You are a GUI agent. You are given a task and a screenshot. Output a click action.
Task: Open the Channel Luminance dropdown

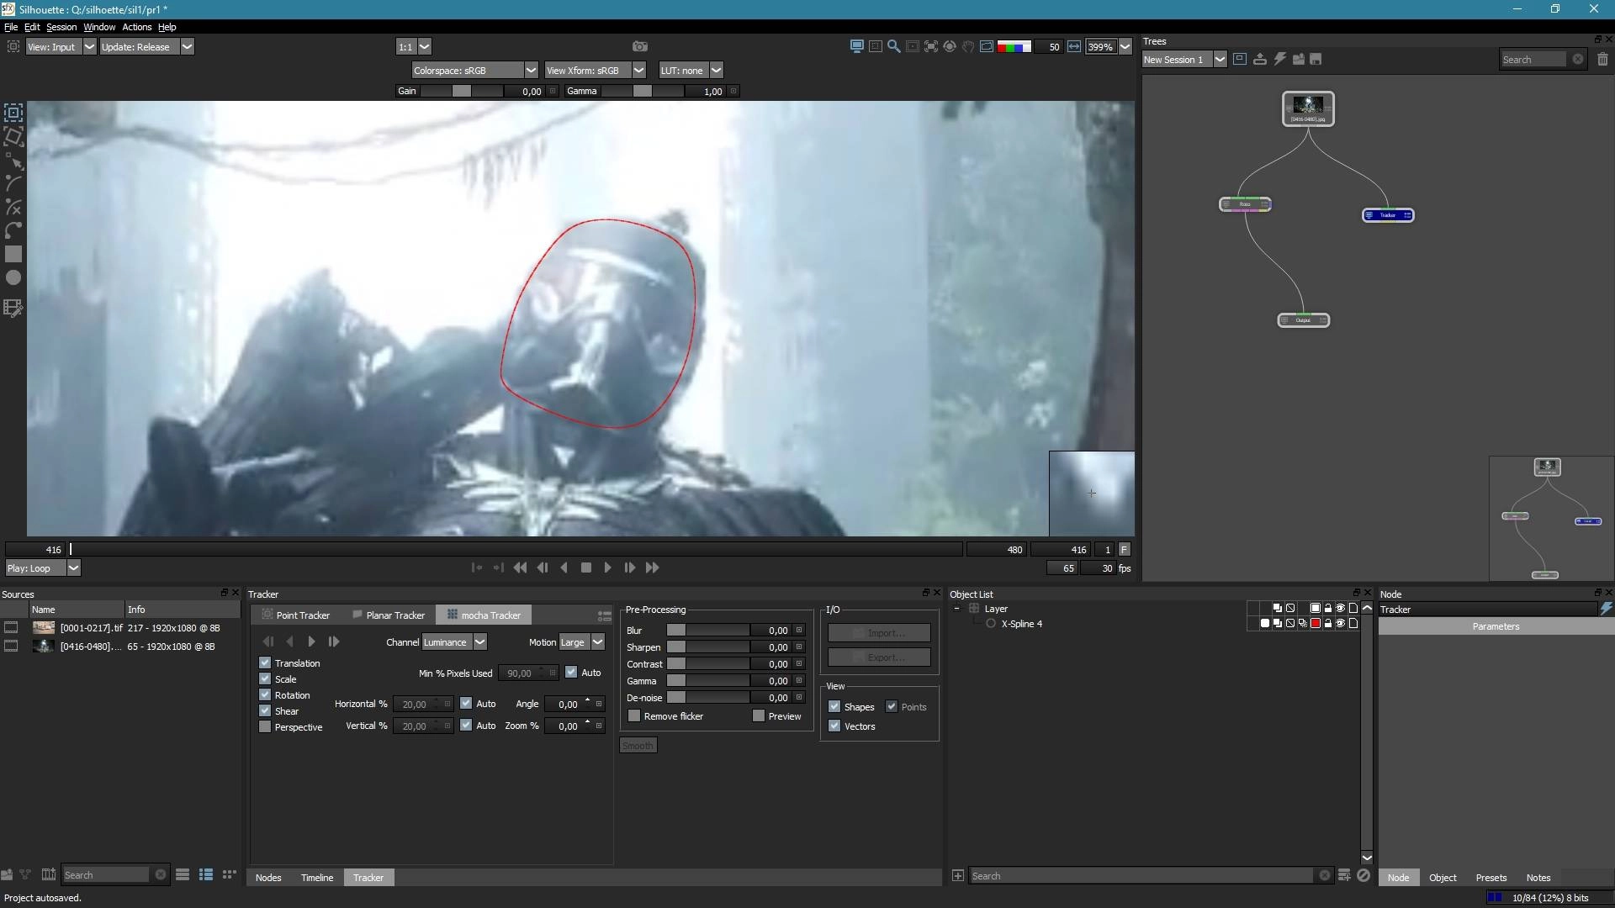point(454,642)
